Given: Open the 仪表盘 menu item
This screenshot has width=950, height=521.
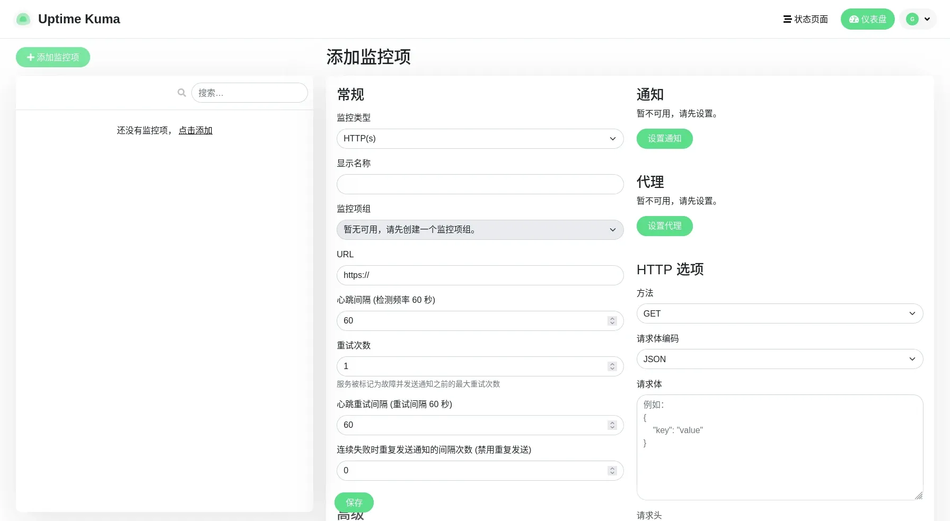Looking at the screenshot, I should pyautogui.click(x=867, y=19).
